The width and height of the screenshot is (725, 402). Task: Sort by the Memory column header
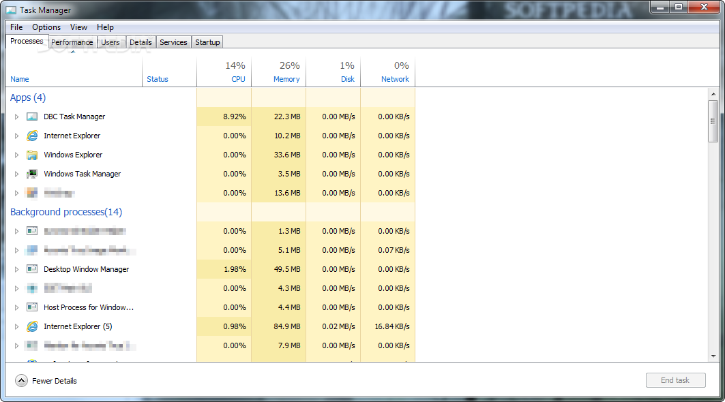tap(286, 79)
